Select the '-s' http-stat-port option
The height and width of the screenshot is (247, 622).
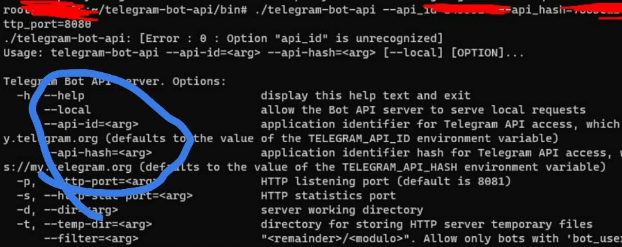[104, 196]
